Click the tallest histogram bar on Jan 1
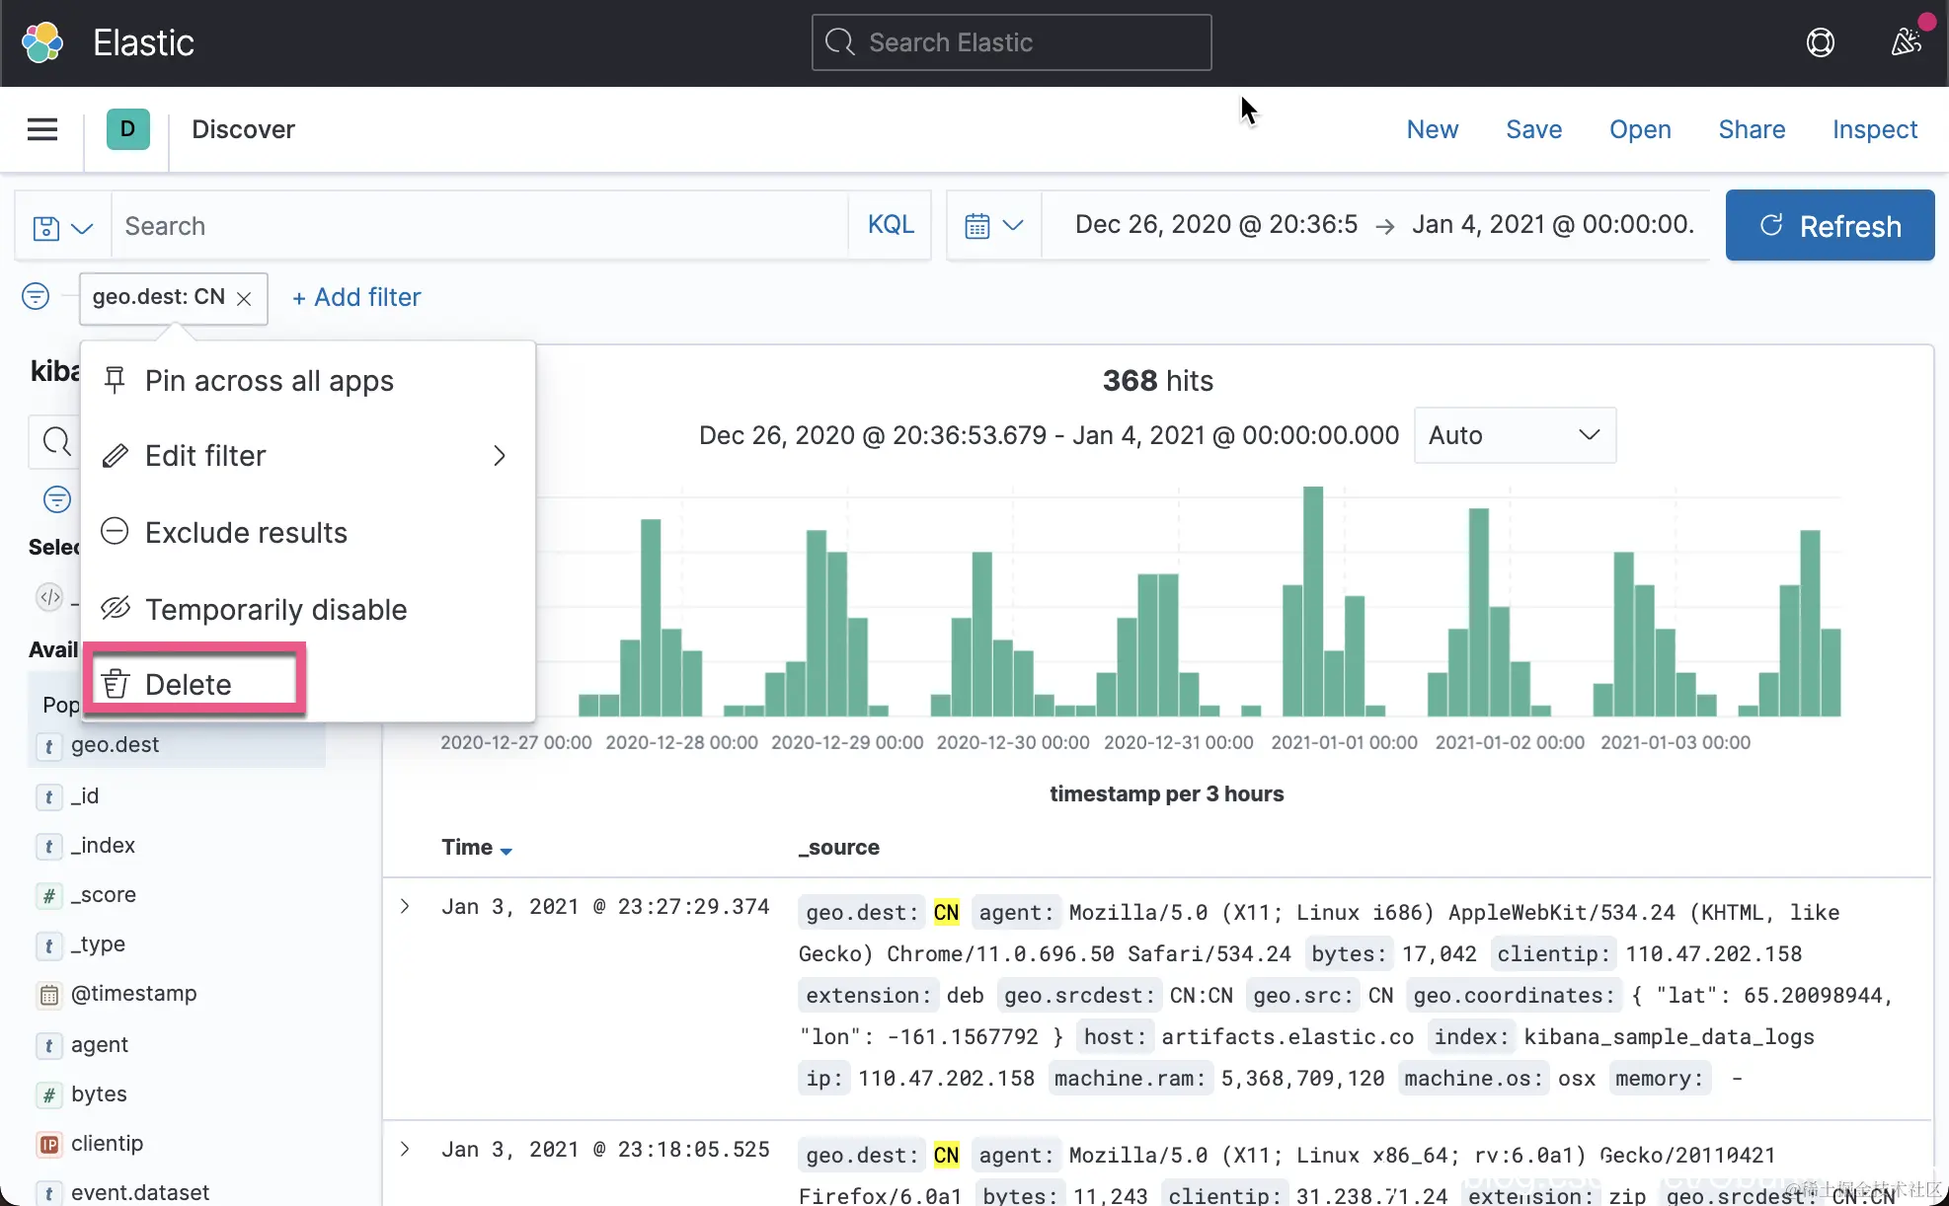The height and width of the screenshot is (1206, 1949). click(x=1312, y=600)
